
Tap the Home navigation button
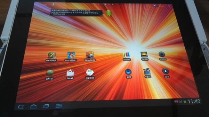33,106
